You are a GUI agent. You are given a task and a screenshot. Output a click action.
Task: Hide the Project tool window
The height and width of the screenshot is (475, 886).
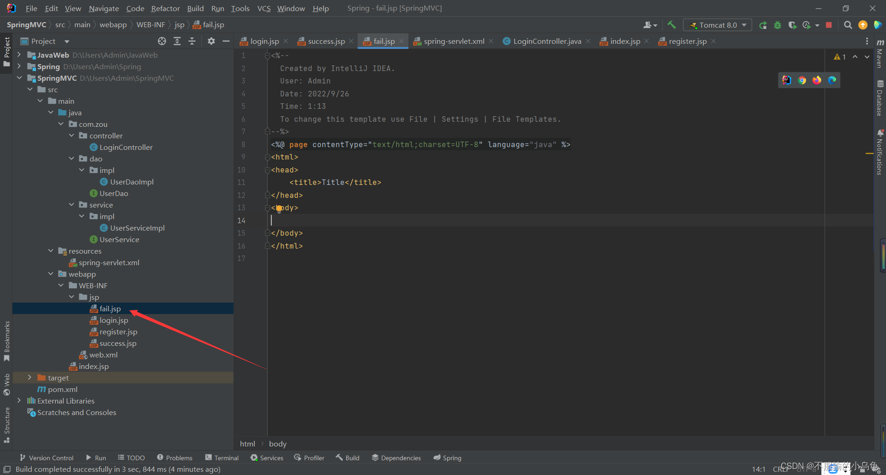(x=226, y=41)
